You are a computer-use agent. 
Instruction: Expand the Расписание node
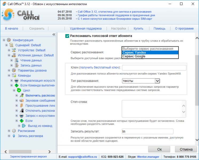tap(9, 131)
